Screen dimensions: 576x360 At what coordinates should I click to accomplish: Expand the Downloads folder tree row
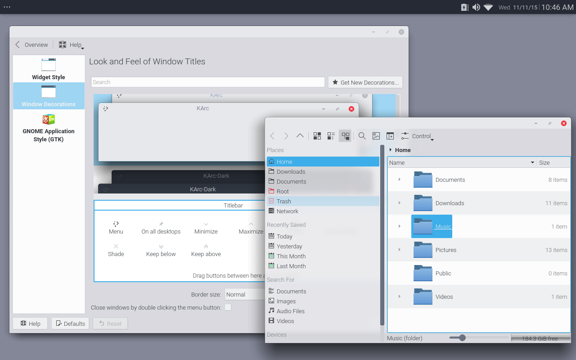click(x=400, y=203)
